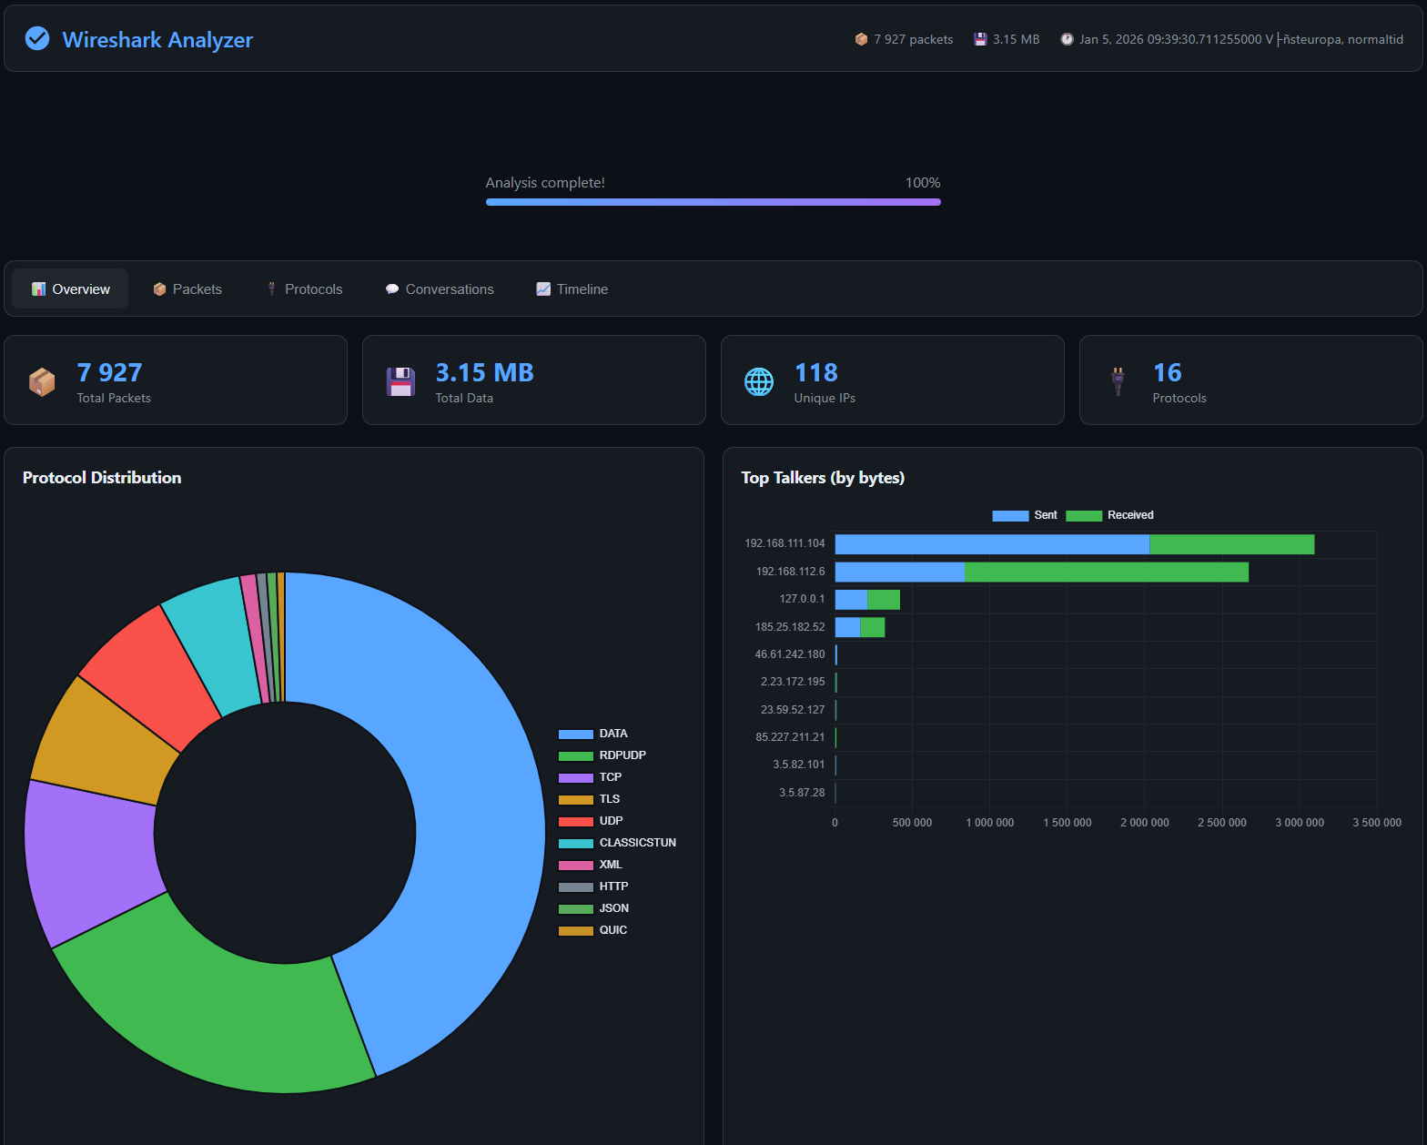Toggle Sent series in bar legend

click(x=1025, y=515)
